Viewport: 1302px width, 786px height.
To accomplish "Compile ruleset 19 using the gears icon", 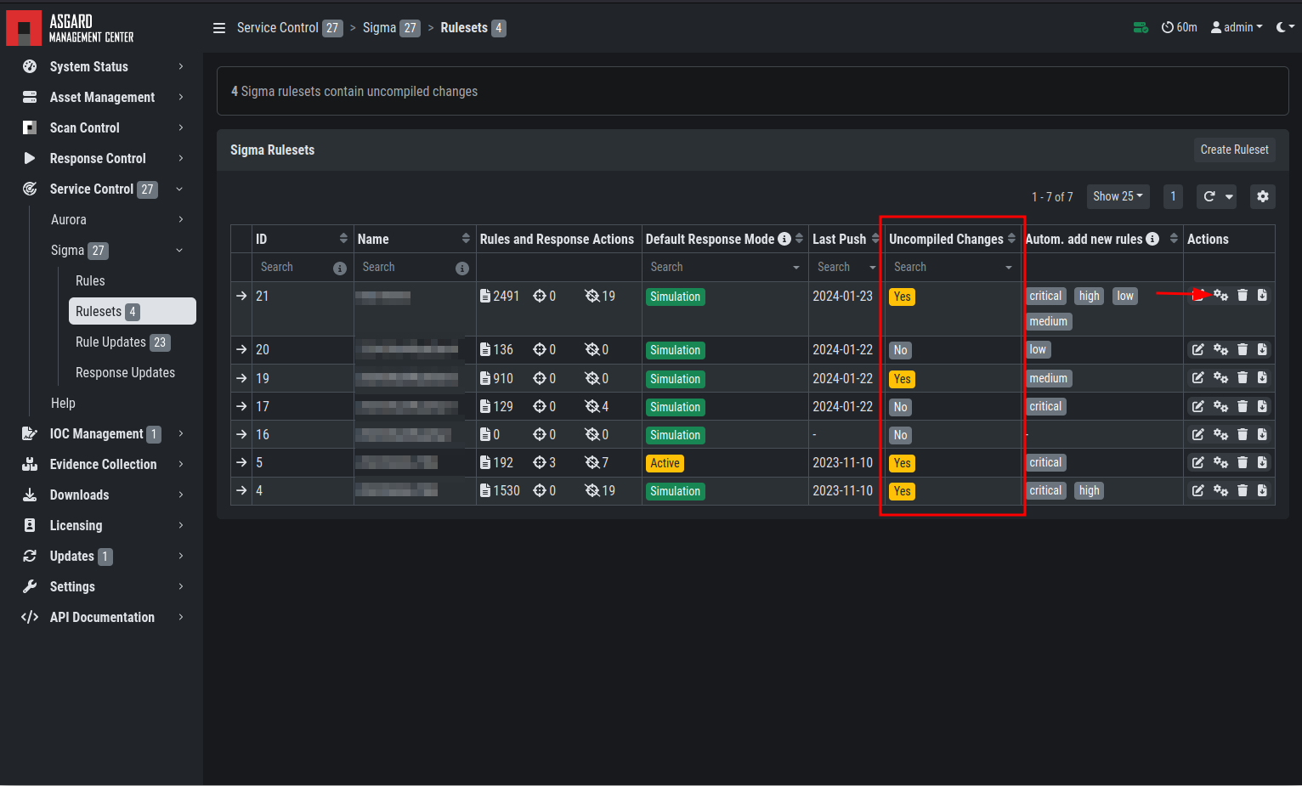I will pyautogui.click(x=1220, y=378).
